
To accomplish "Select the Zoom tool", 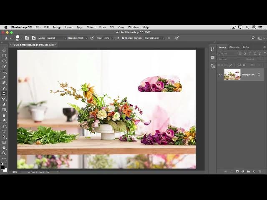I will pyautogui.click(x=4, y=153).
